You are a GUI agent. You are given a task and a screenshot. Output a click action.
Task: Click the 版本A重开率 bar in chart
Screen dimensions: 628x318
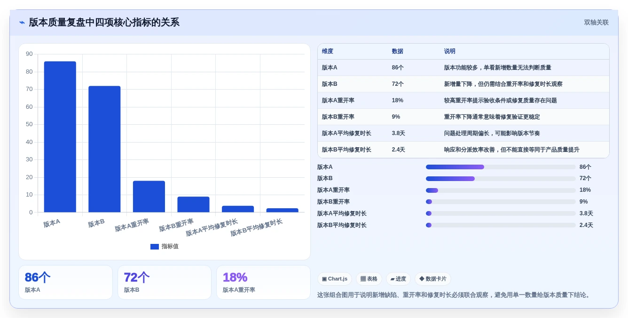pyautogui.click(x=149, y=197)
